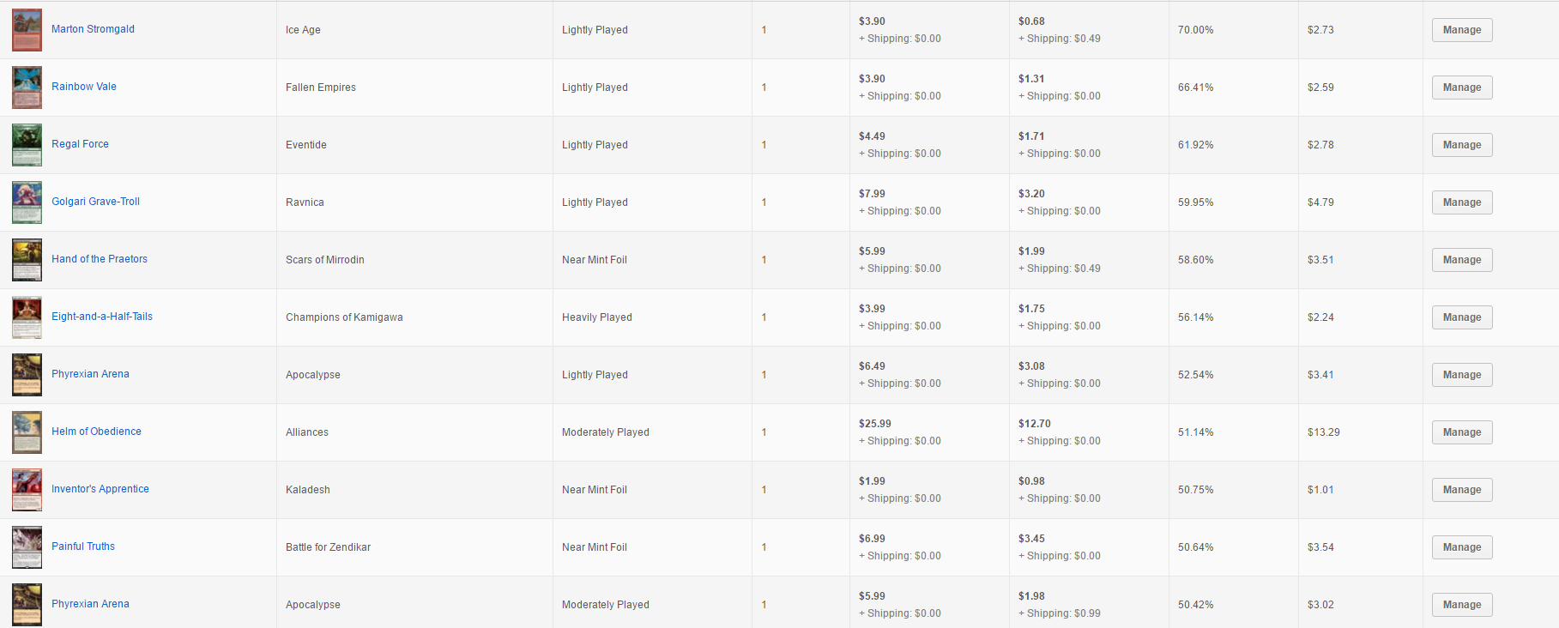Open the Regal Force card thumbnail
Image resolution: width=1559 pixels, height=628 pixels.
27,145
